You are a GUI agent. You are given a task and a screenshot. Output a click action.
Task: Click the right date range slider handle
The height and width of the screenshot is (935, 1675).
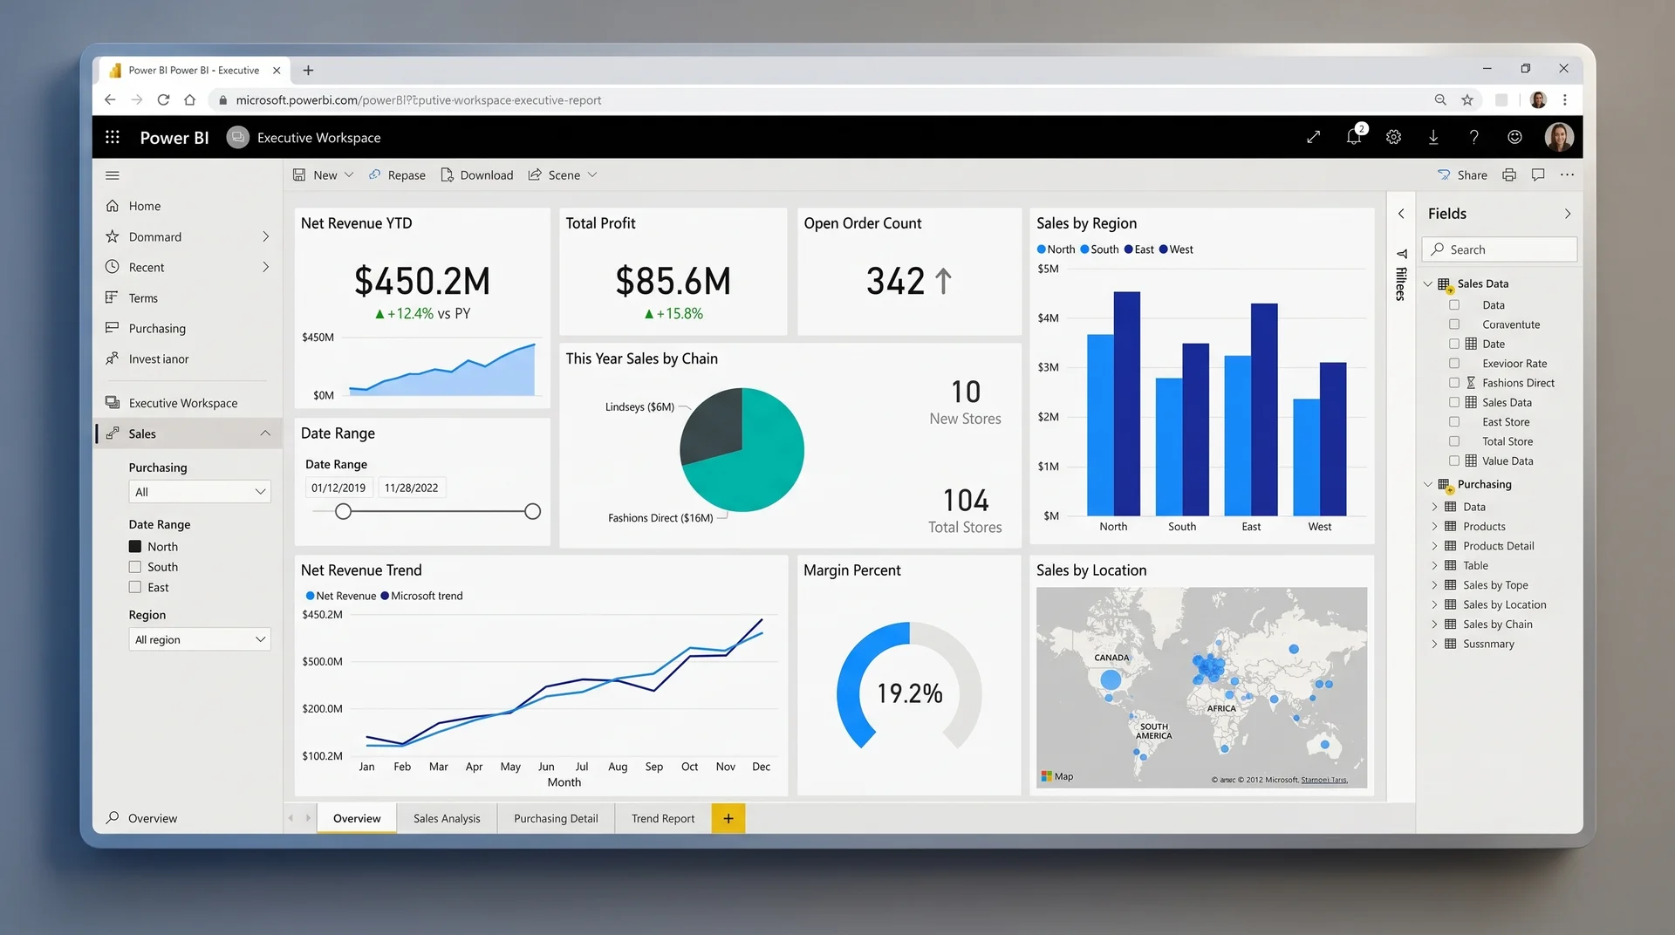(x=533, y=512)
